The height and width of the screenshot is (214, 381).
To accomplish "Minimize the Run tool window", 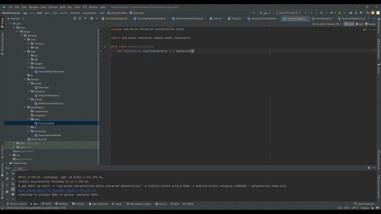I will click(x=374, y=168).
